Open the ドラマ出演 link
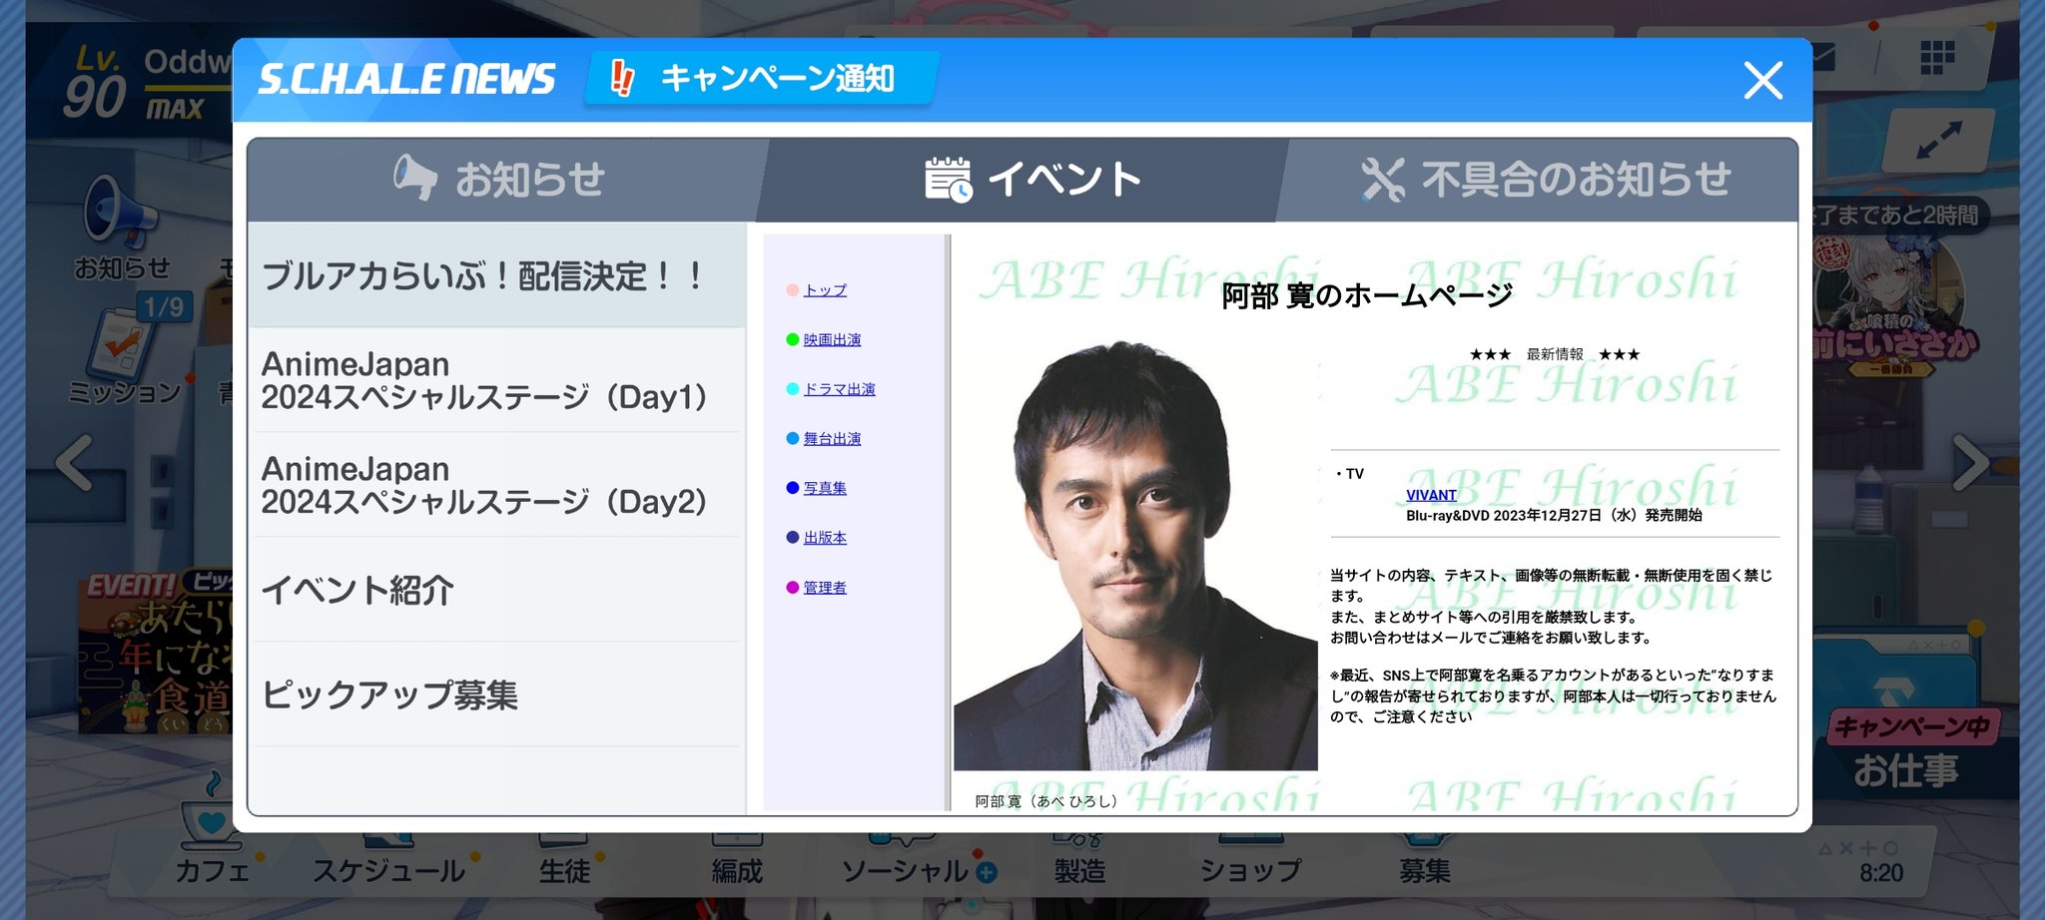The height and width of the screenshot is (920, 2045). 839,389
